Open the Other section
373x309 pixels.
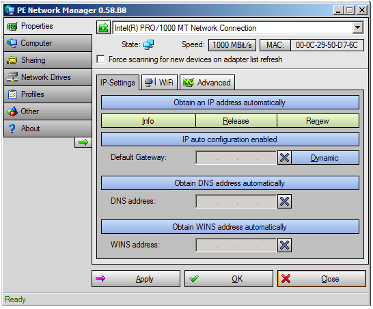(x=48, y=111)
